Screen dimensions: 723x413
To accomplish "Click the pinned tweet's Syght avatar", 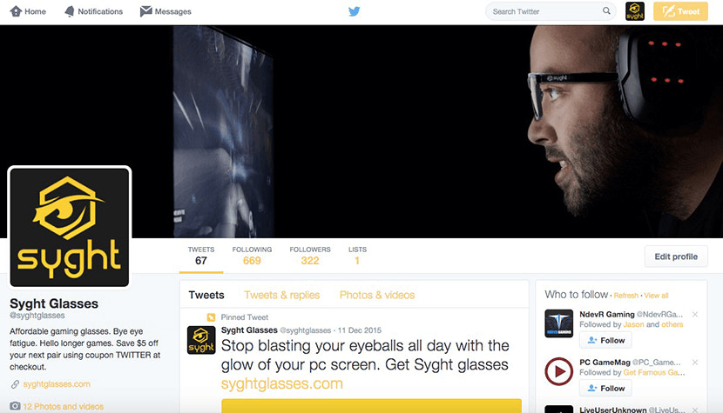I will (201, 340).
